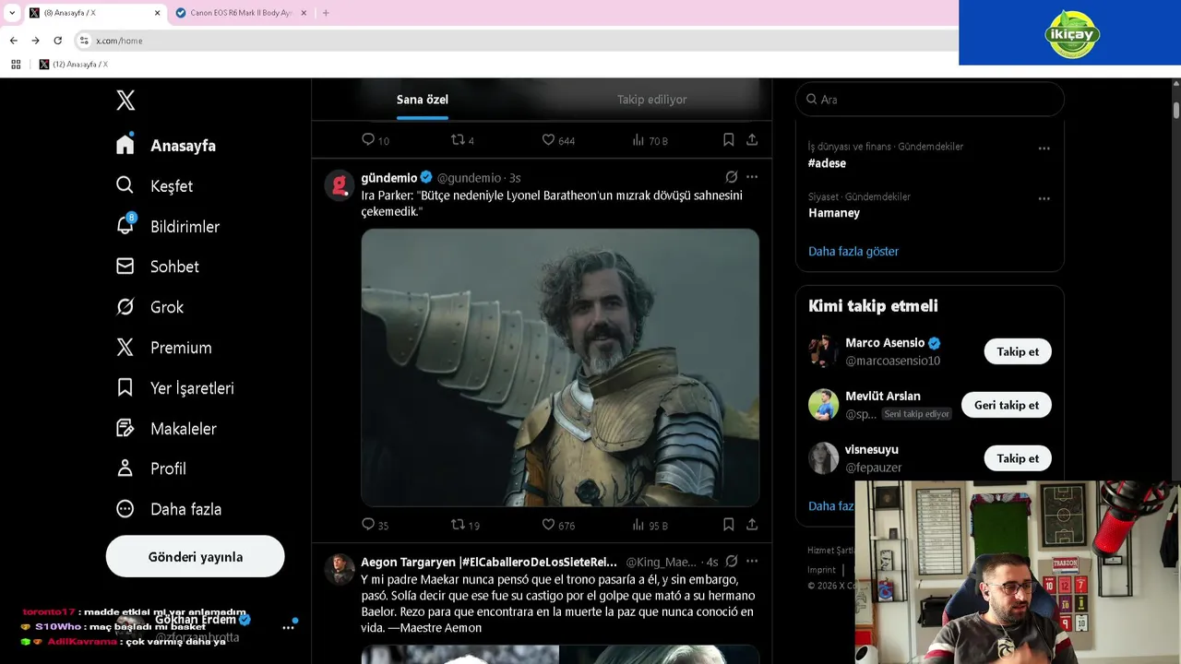This screenshot has height=664, width=1181.
Task: Click the X logo in sidebar
Action: click(125, 101)
